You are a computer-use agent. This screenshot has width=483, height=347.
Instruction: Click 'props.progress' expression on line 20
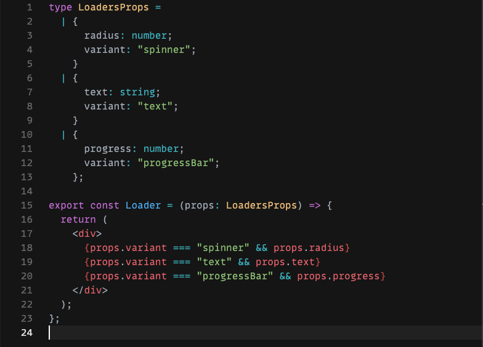pyautogui.click(x=338, y=276)
